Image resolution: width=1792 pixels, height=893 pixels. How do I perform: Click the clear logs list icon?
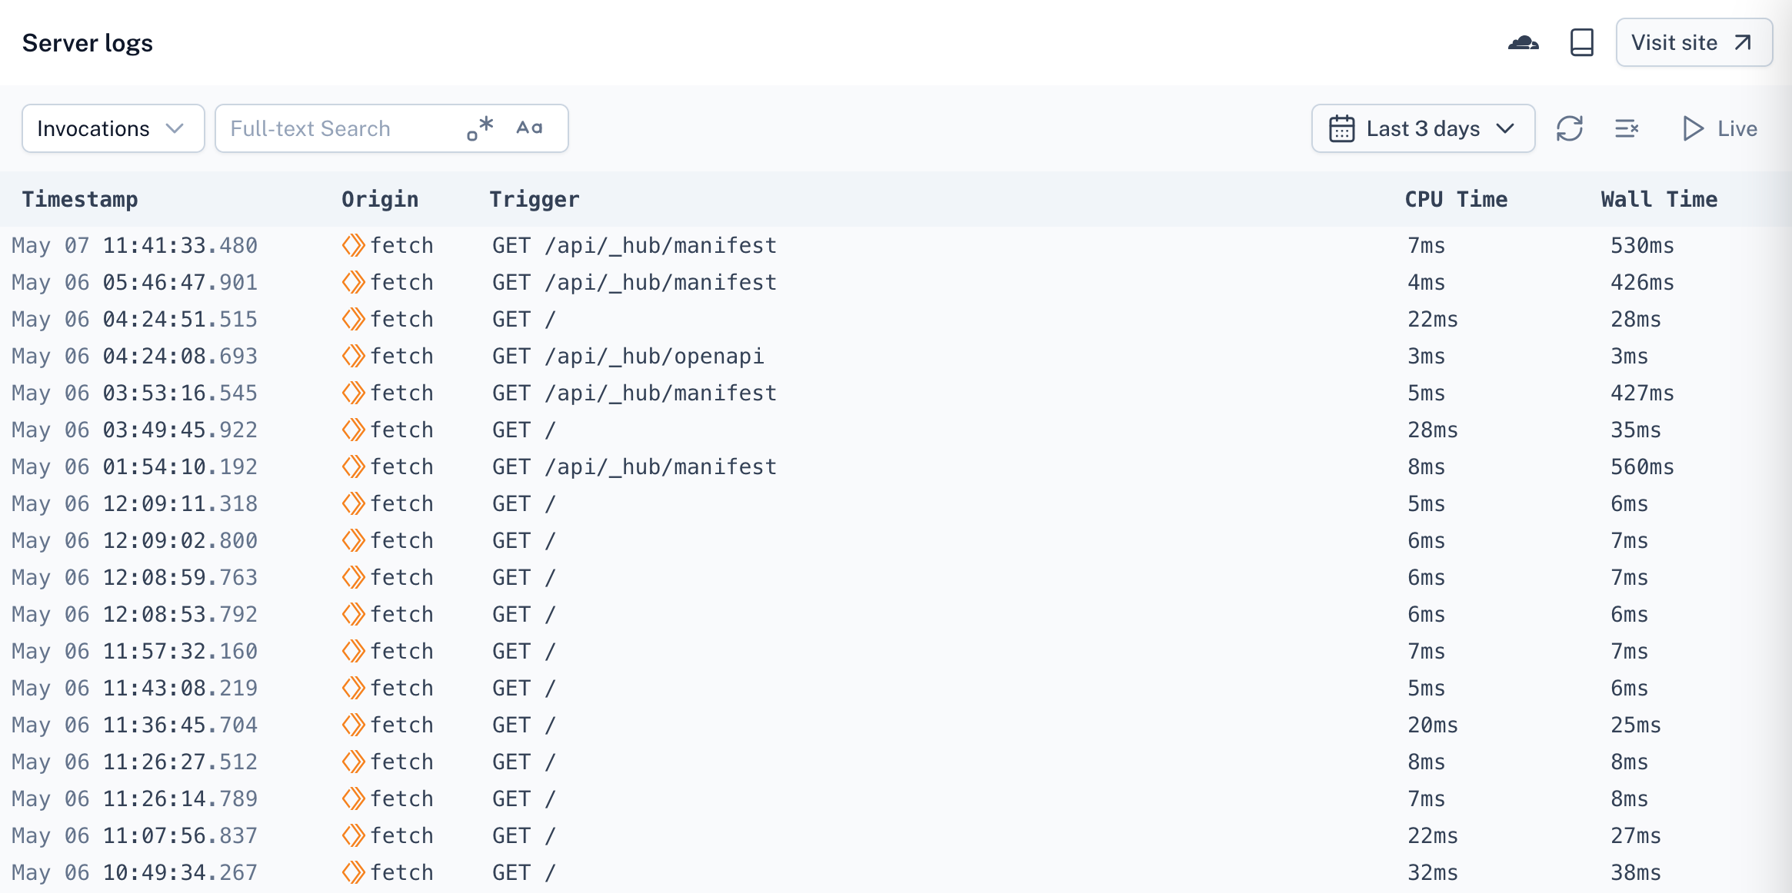click(1627, 128)
